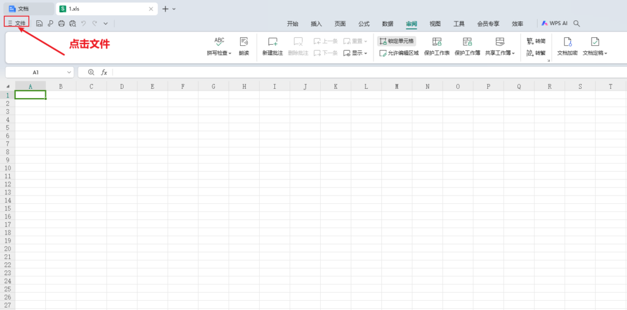Click the 允许编辑区域 button

click(399, 53)
